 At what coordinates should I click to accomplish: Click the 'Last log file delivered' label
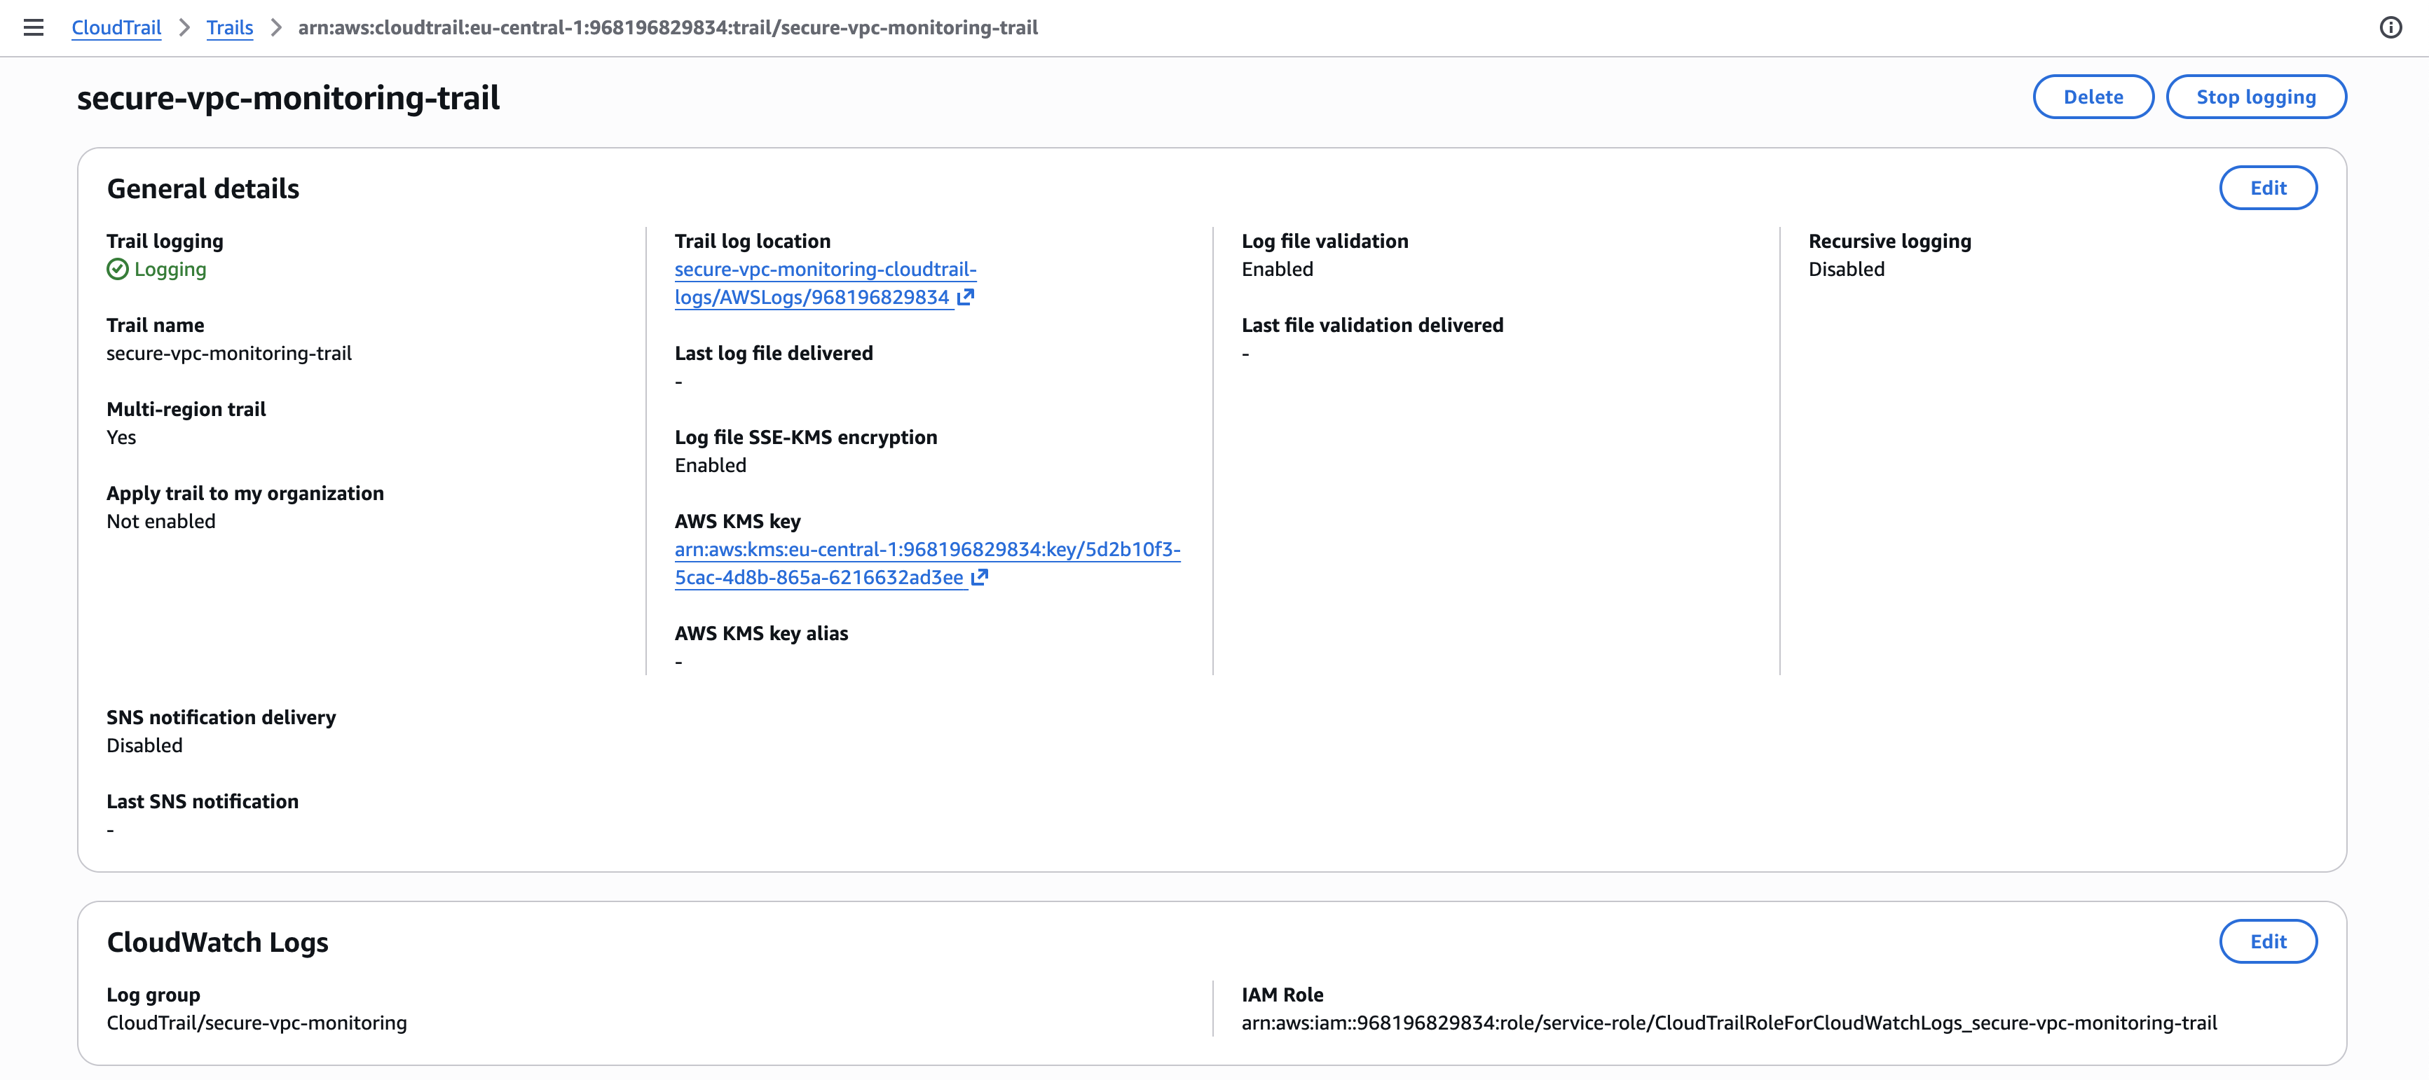774,354
